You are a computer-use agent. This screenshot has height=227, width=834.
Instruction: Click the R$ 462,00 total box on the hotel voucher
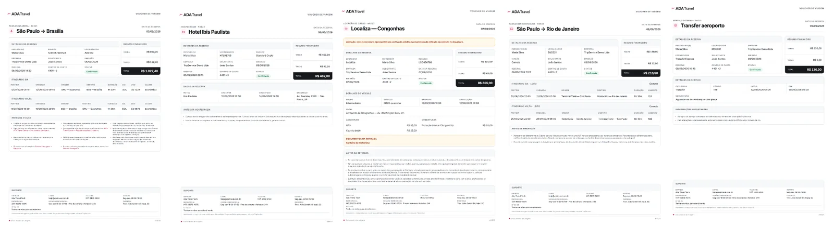(313, 76)
